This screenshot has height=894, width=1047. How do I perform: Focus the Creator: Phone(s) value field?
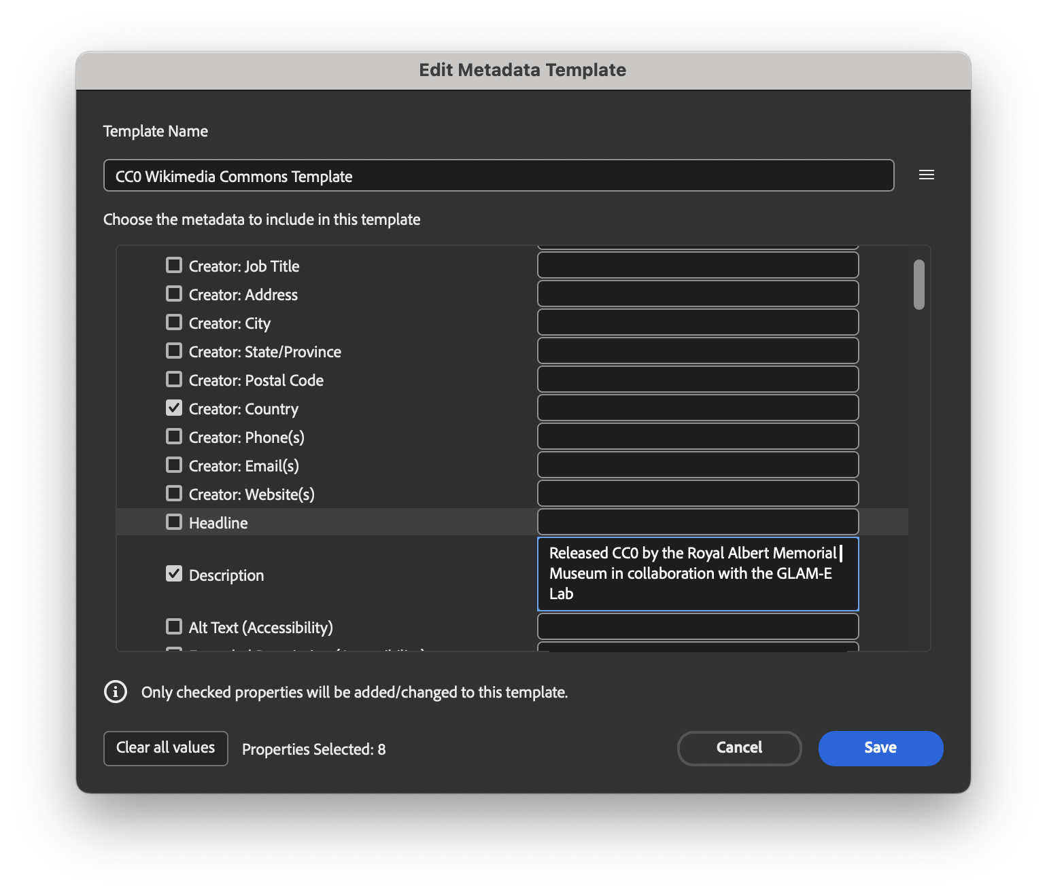(x=698, y=436)
